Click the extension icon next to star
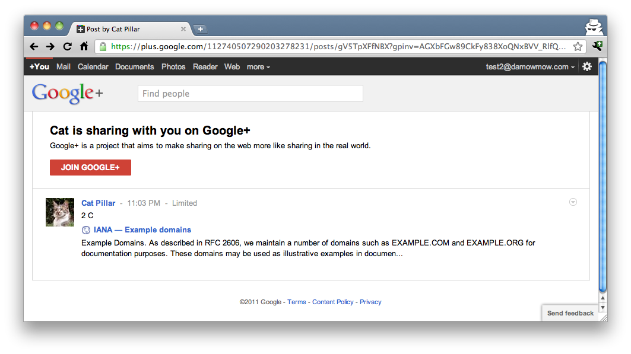The width and height of the screenshot is (631, 354). point(597,46)
